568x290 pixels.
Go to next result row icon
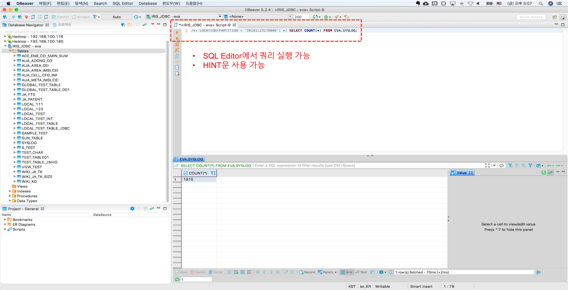271,272
